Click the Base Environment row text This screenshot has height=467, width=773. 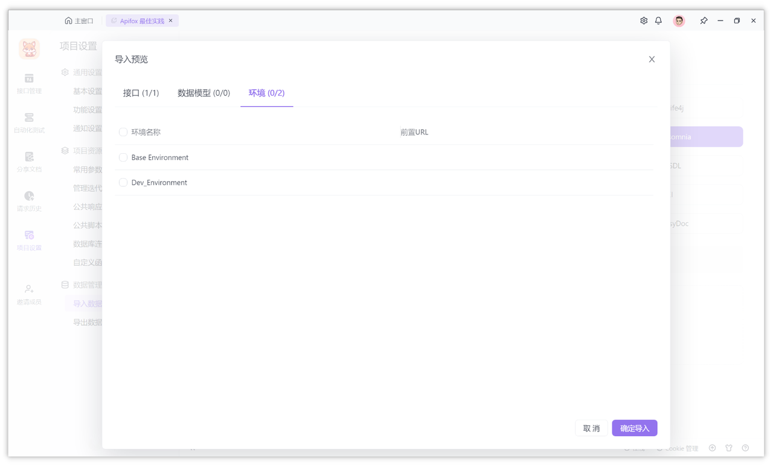click(x=160, y=157)
